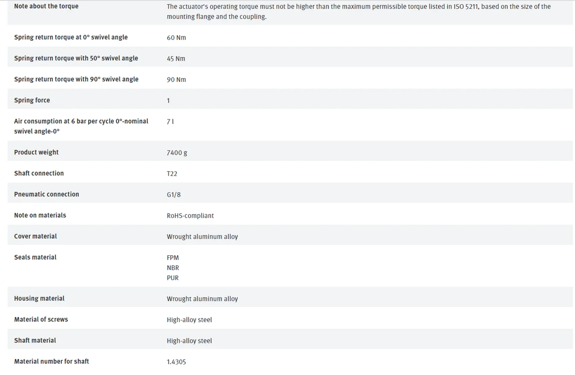This screenshot has height=375, width=575.
Task: Click the 'Spring force' row label
Action: (x=32, y=100)
